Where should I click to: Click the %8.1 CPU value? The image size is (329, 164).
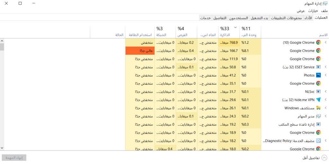[250, 50]
